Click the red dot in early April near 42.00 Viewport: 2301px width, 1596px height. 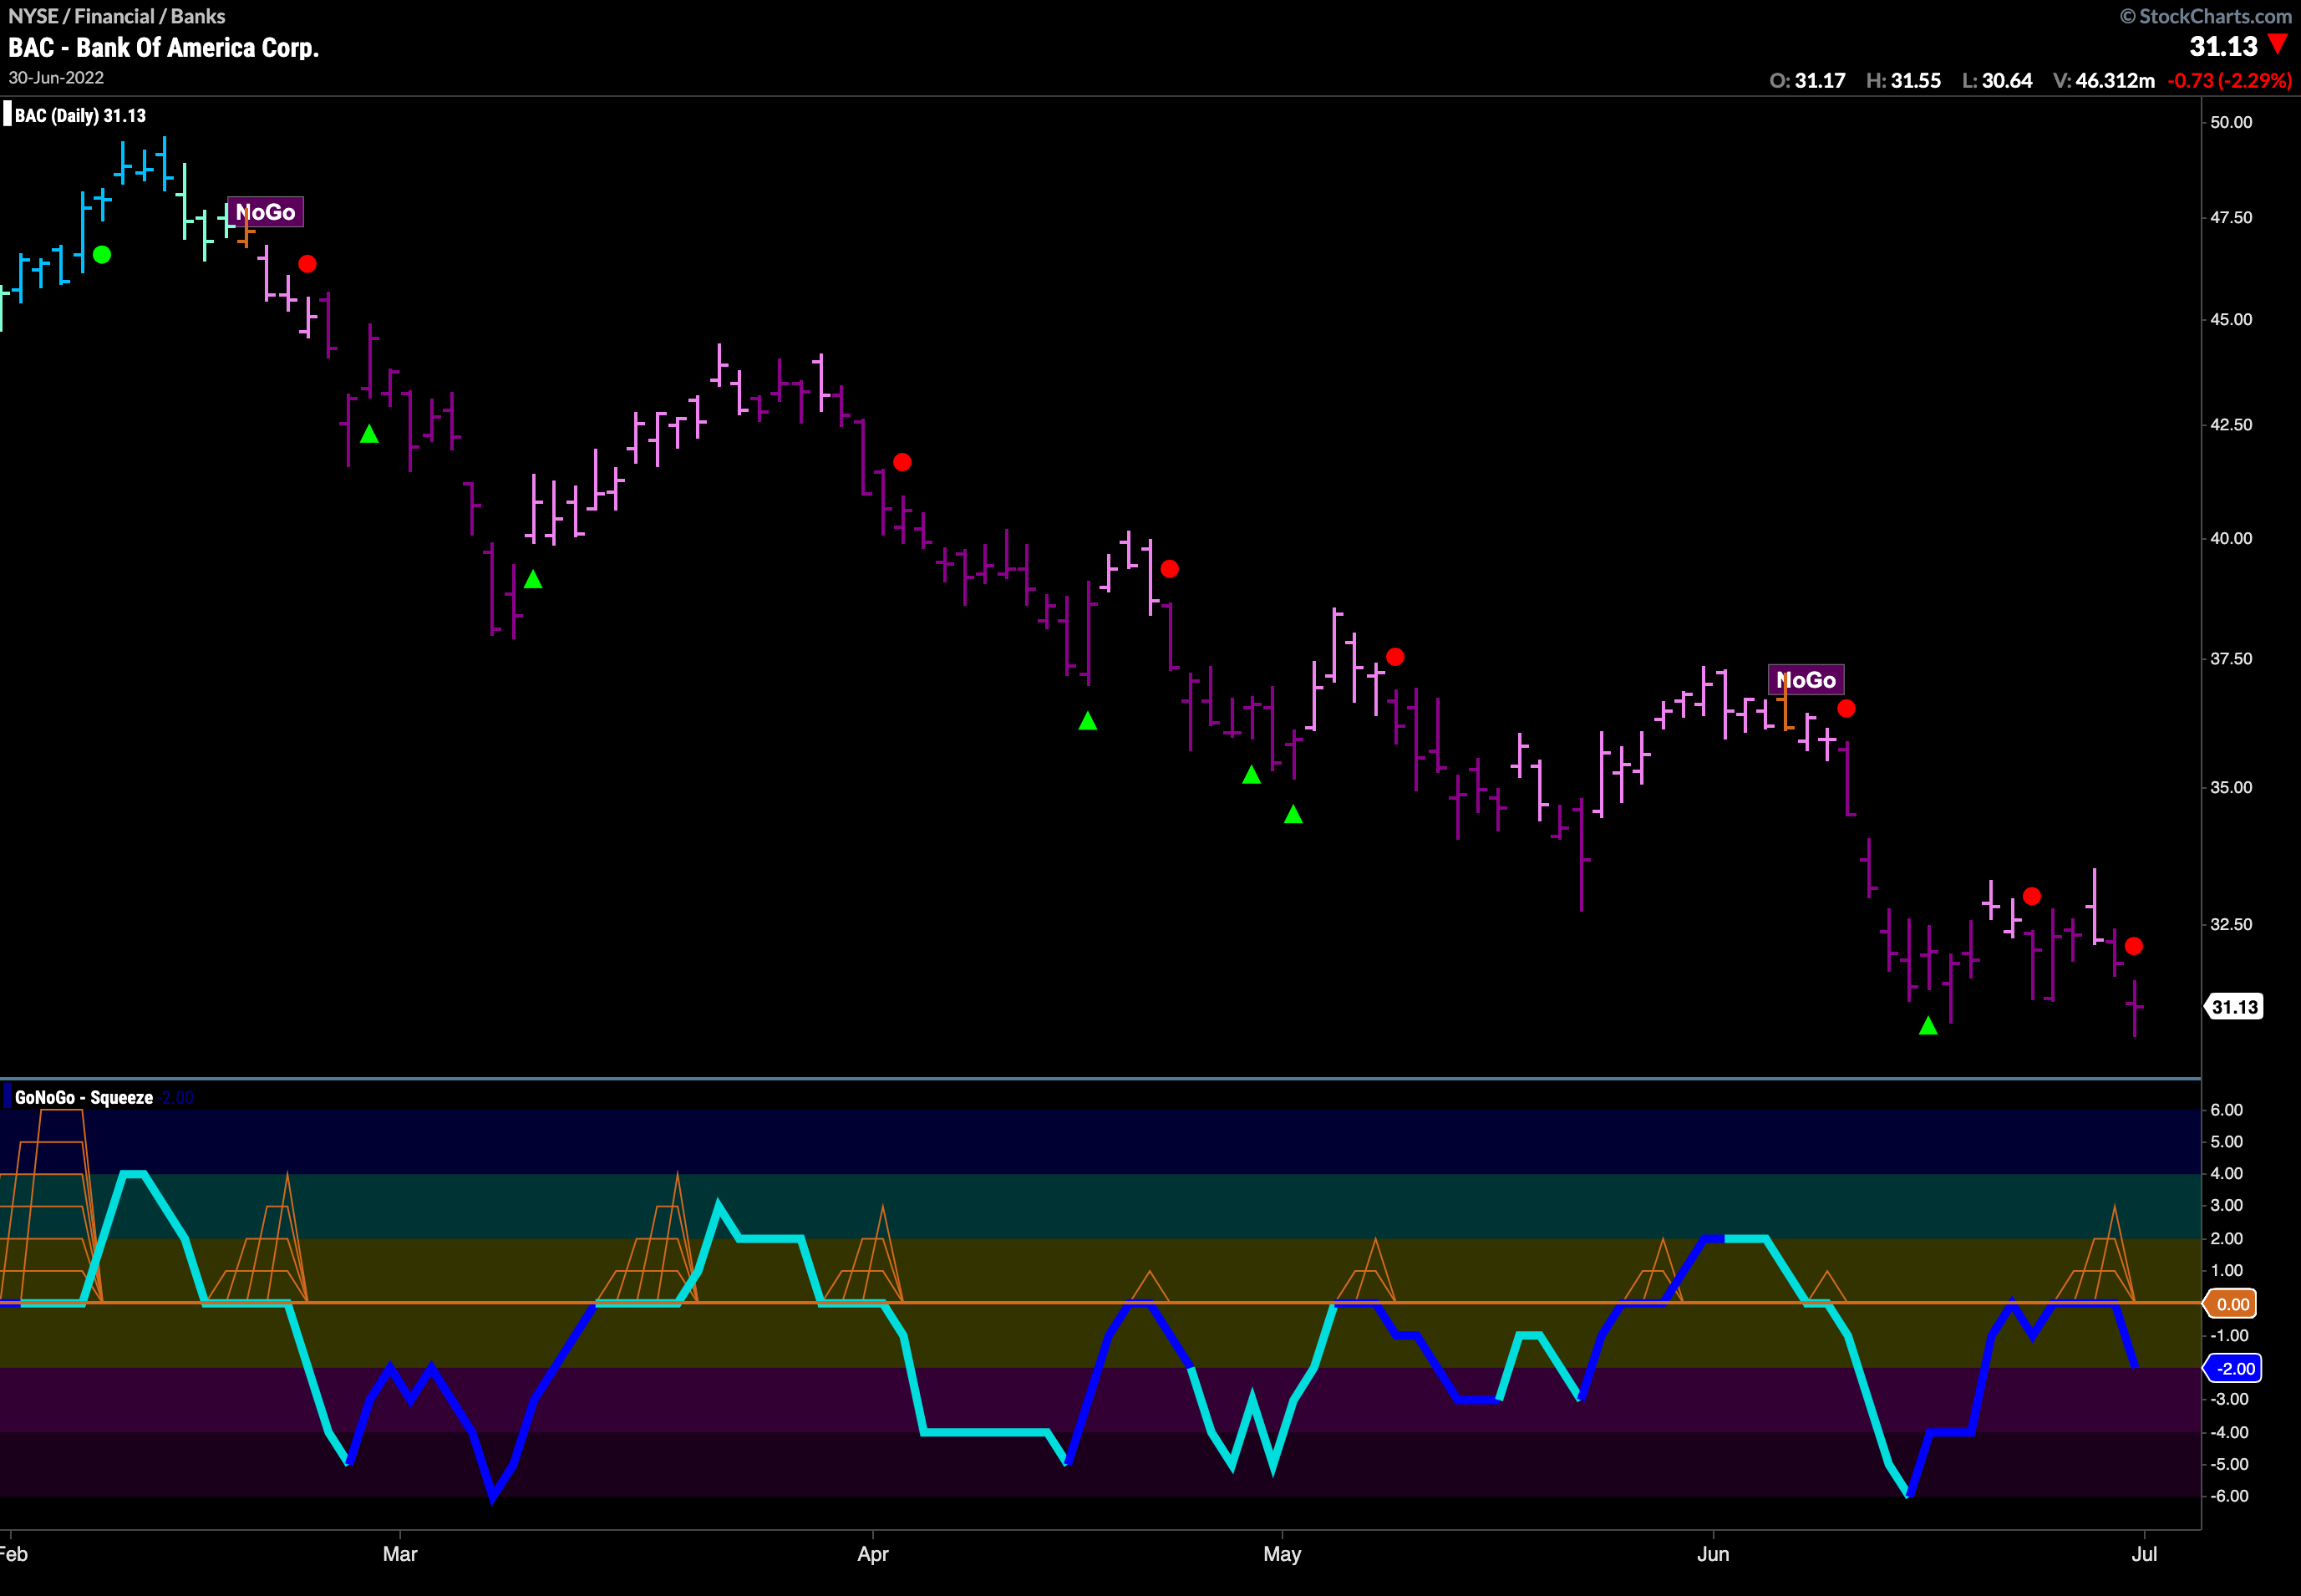902,462
